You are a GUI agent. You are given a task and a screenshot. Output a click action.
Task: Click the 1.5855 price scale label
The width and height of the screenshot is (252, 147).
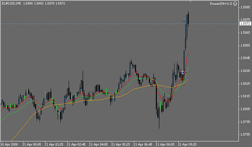click(x=245, y=45)
